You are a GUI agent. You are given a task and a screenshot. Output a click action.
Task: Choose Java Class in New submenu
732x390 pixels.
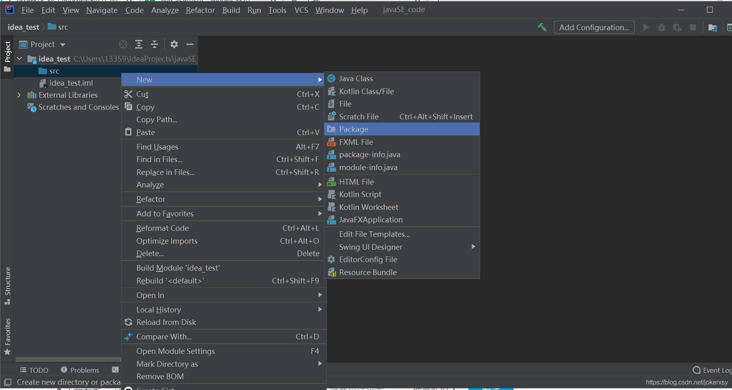click(x=402, y=78)
